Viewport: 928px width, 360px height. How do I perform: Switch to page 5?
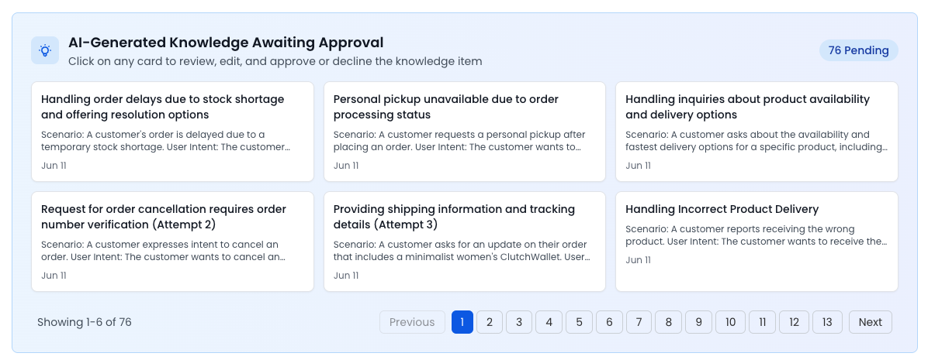579,322
